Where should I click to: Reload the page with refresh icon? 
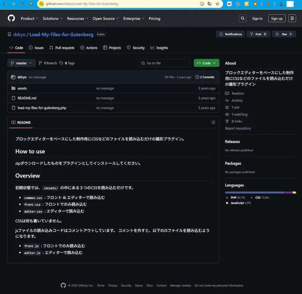pos(22,4)
